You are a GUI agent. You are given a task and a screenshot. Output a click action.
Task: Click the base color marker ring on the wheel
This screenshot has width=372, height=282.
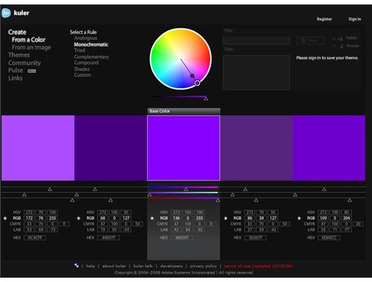(197, 83)
